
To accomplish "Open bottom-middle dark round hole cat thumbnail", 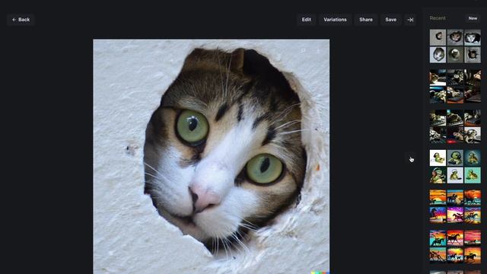I will (455, 55).
